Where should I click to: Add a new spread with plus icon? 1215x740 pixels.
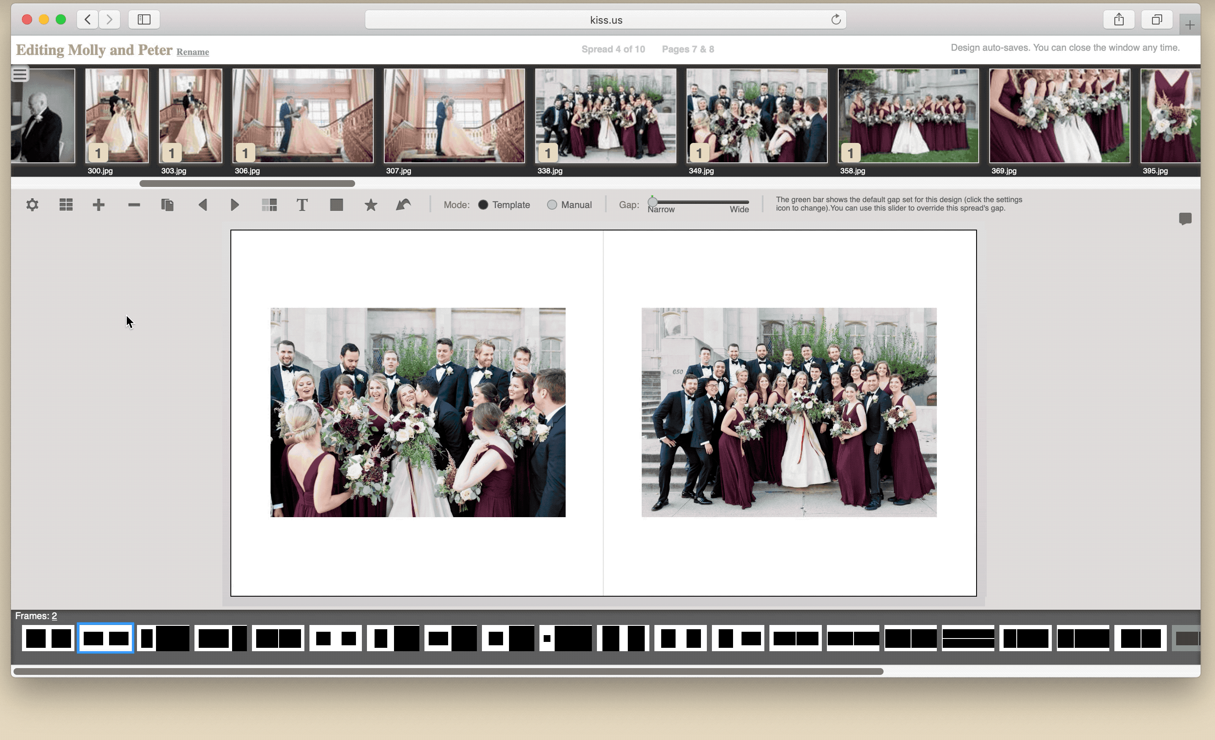[99, 205]
